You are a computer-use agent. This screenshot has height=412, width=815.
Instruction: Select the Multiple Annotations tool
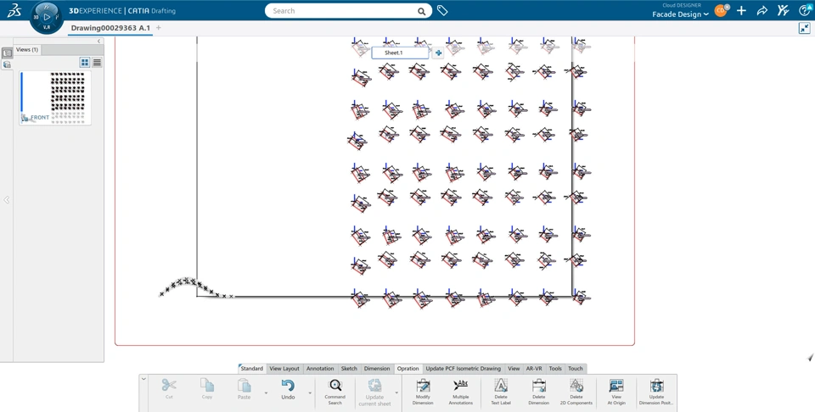(x=460, y=392)
